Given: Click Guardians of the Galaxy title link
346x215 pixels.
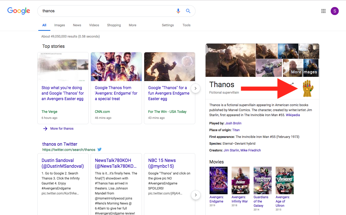Looking at the screenshot, I should [x=261, y=201].
